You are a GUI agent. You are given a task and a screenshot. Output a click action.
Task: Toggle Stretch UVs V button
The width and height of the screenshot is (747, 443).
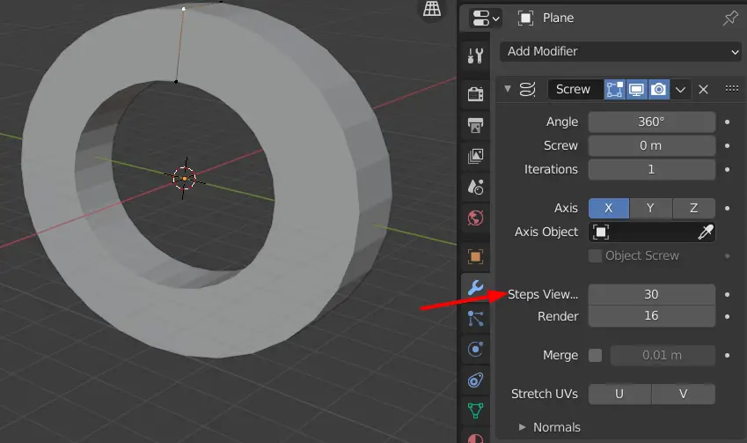(x=683, y=394)
